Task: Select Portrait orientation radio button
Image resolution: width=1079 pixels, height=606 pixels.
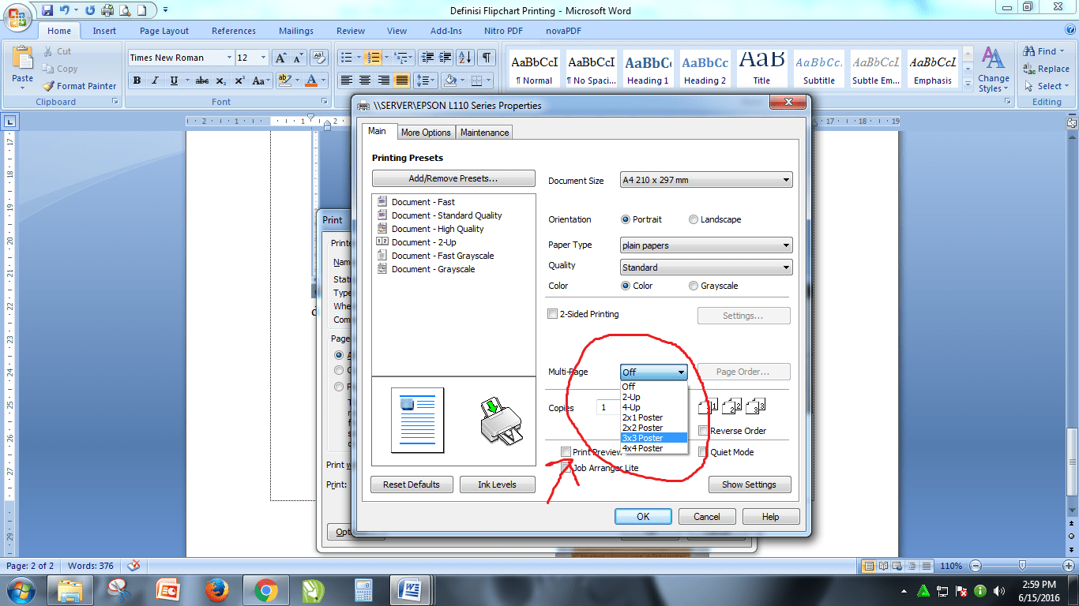Action: (626, 219)
